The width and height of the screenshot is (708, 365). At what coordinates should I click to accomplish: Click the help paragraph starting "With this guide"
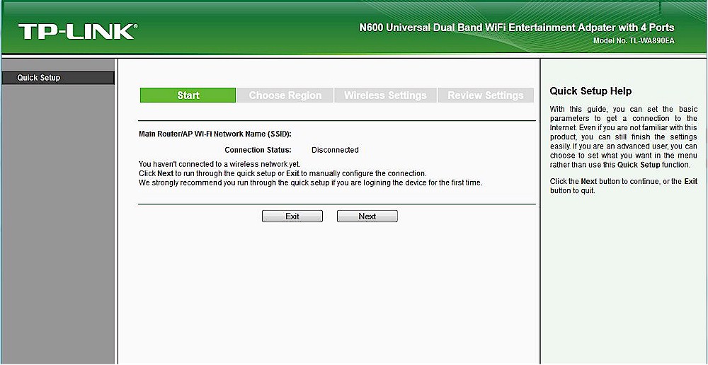(624, 137)
